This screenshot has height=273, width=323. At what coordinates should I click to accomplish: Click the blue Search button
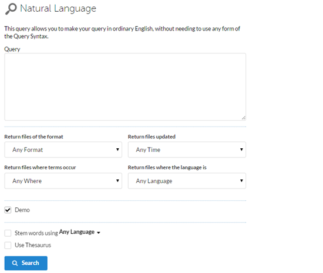(x=26, y=263)
